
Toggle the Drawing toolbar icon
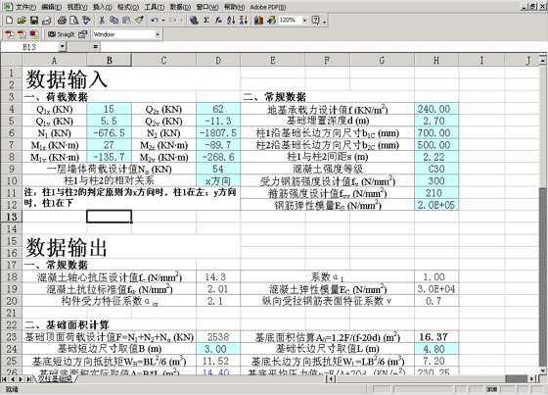pyautogui.click(x=271, y=20)
